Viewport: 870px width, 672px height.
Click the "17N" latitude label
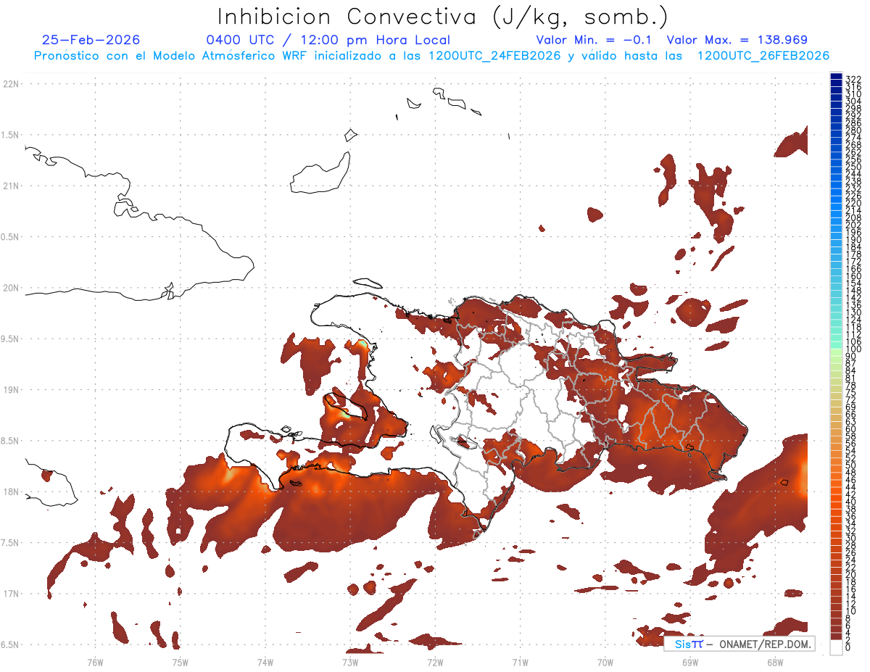click(x=11, y=594)
